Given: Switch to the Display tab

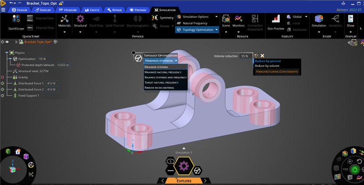Looking at the screenshot, I should point(43,10).
